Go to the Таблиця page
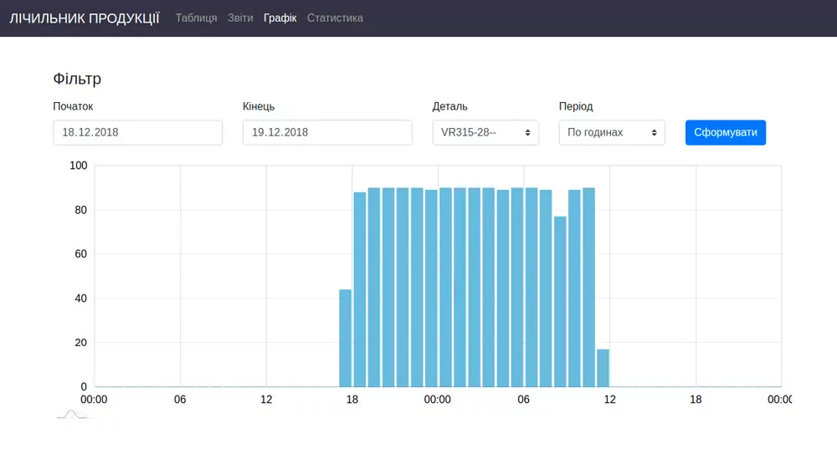Screen dimensions: 837x470 point(197,18)
